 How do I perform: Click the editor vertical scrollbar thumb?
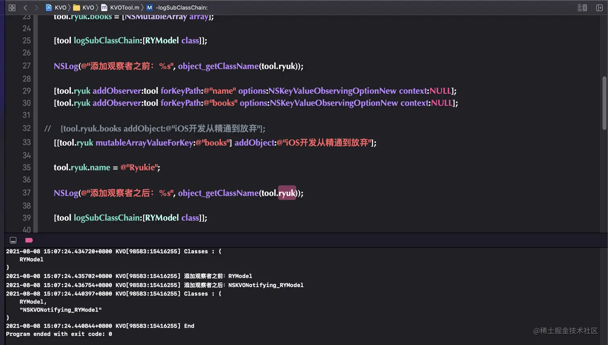click(x=604, y=103)
